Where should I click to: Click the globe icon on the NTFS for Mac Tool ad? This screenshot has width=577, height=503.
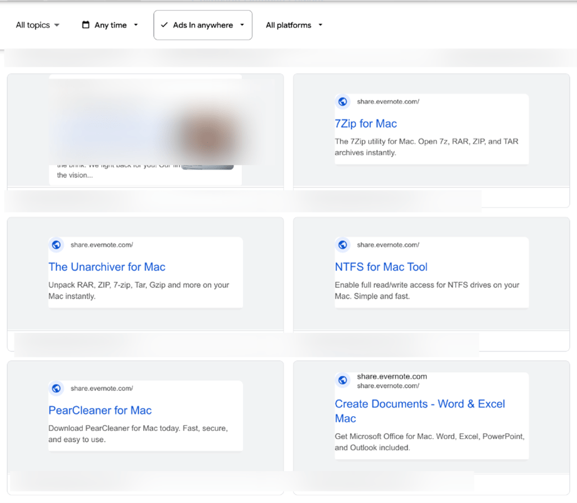pos(343,245)
